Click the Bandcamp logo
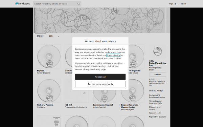Viewport: 203px width, 127px height. point(23,4)
